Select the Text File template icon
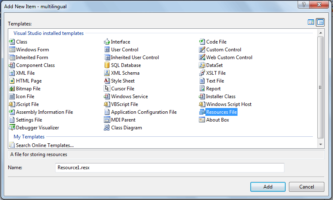This screenshot has height=200, width=333. coord(202,81)
